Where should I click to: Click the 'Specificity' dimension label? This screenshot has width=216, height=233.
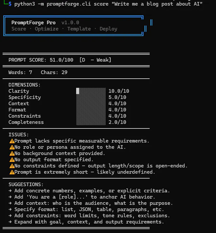tap(25, 97)
